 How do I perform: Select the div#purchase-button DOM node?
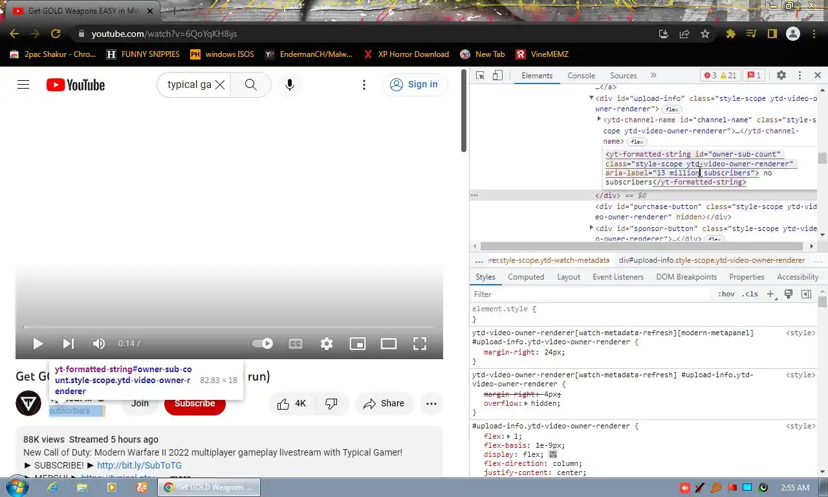pos(705,212)
